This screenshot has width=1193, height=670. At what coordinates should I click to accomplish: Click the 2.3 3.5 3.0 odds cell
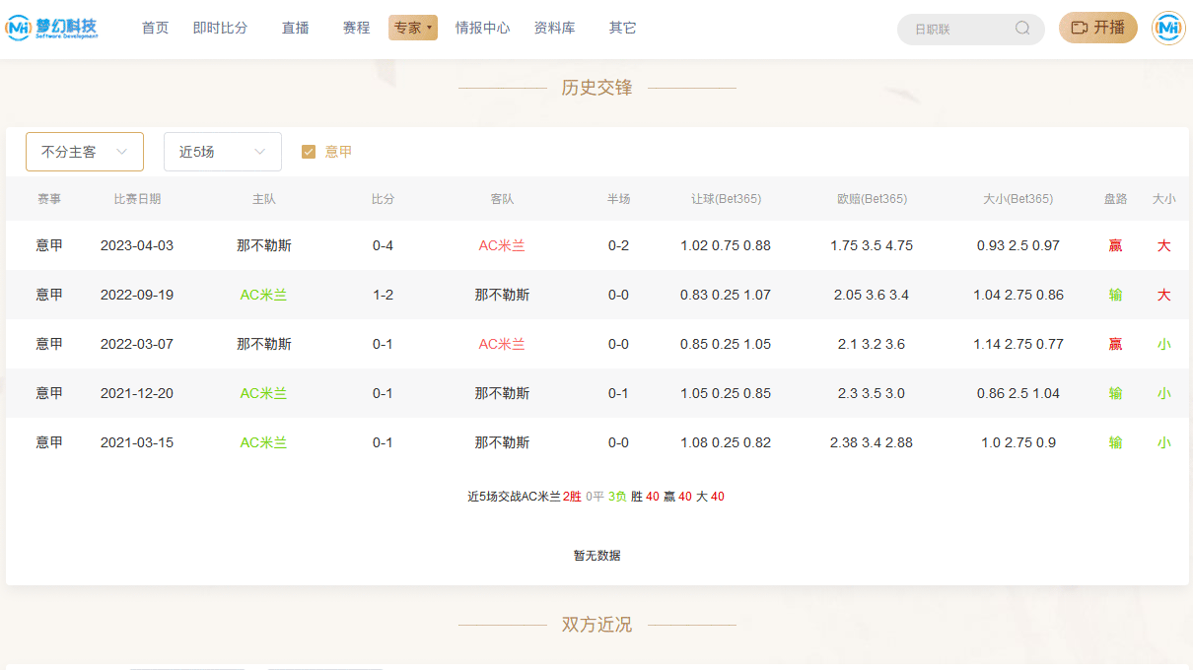pos(872,393)
